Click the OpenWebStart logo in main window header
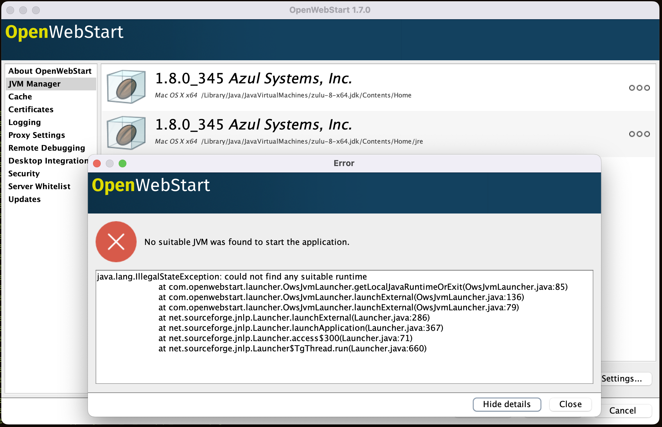Image resolution: width=662 pixels, height=427 pixels. click(x=64, y=32)
